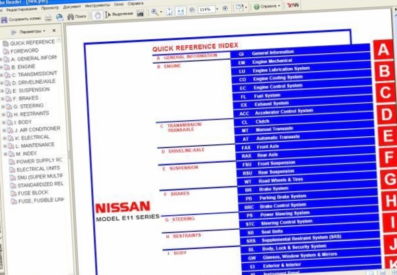Viewport: 397px width, 275px height.
Task: Open the Окно menu
Action: (119, 5)
